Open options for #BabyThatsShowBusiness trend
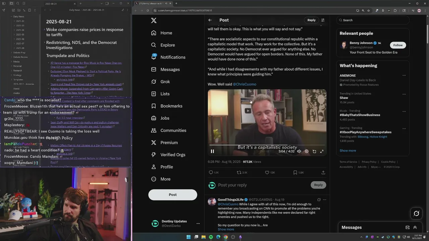 404,111
